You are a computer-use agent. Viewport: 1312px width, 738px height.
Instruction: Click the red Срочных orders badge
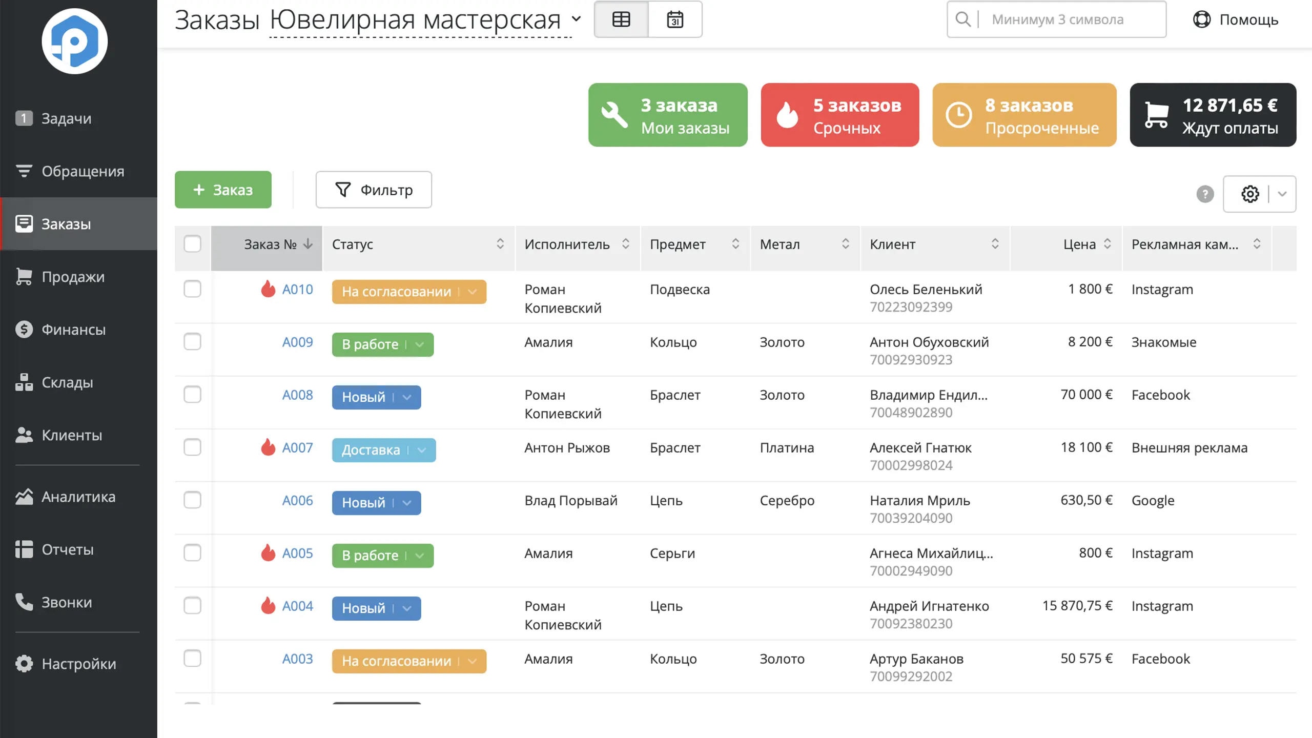[x=839, y=115]
